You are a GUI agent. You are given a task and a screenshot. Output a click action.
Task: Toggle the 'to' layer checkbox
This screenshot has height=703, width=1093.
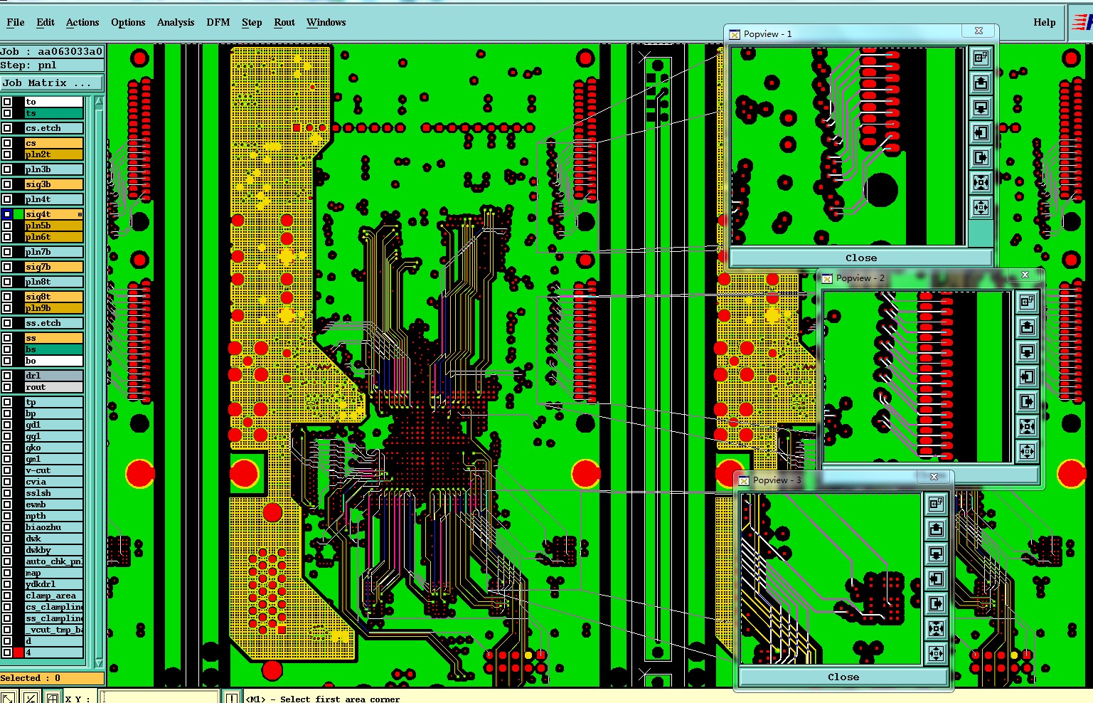[7, 102]
